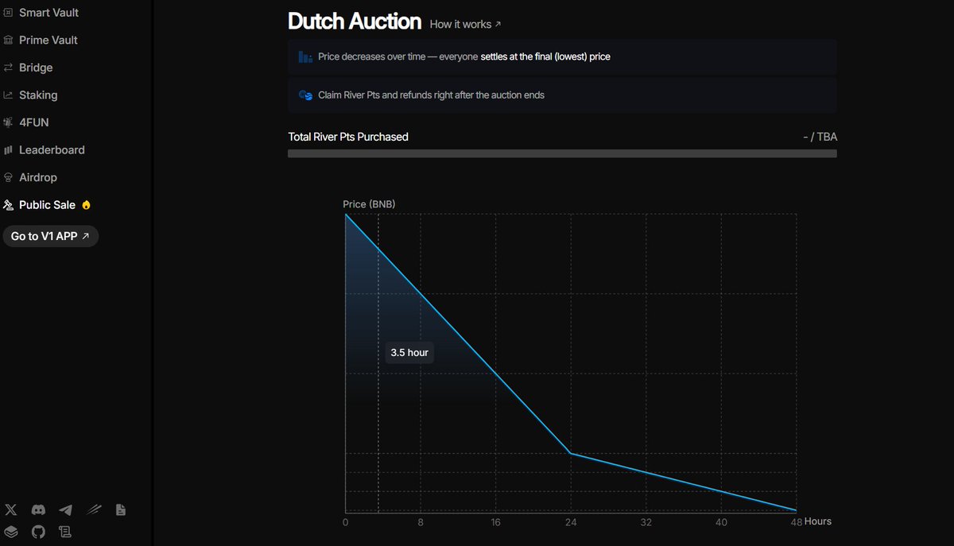Click the three diagonal stripes icon
Viewport: 954px width, 546px height.
94,510
